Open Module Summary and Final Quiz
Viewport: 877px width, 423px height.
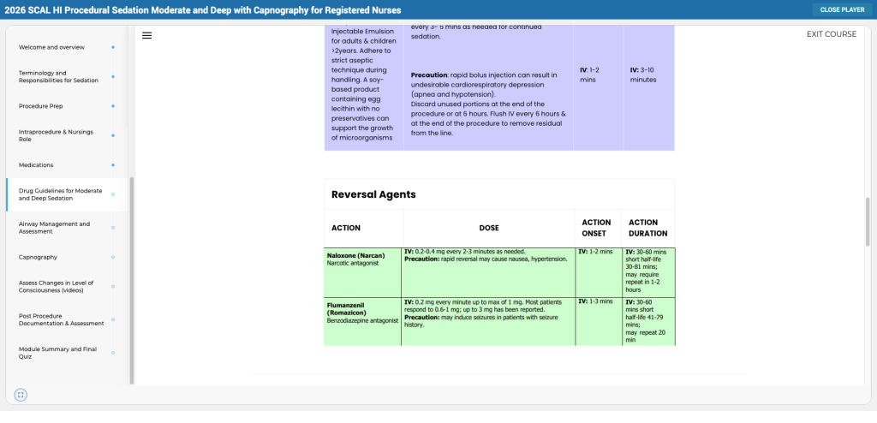57,353
